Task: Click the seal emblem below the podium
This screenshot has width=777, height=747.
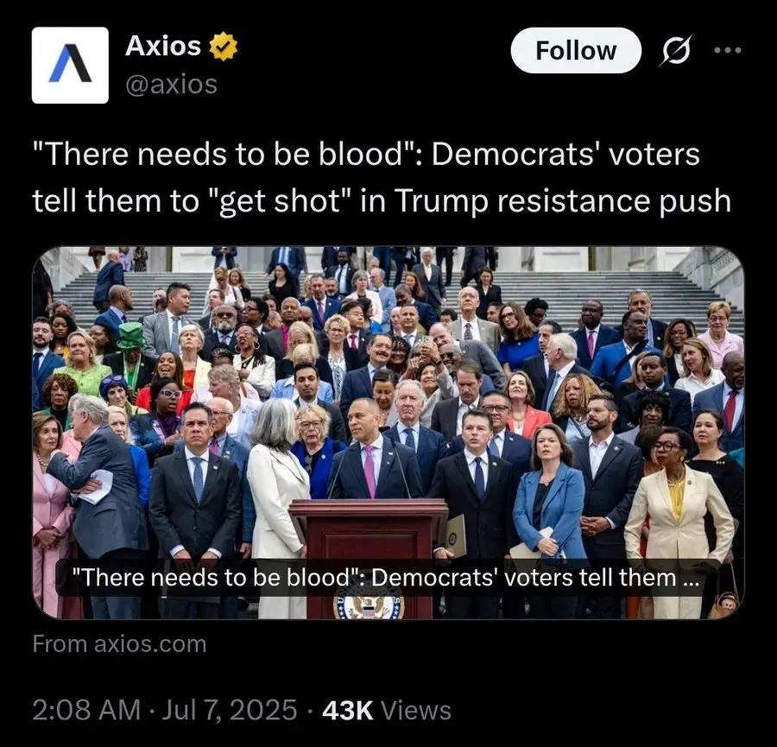Action: [369, 606]
